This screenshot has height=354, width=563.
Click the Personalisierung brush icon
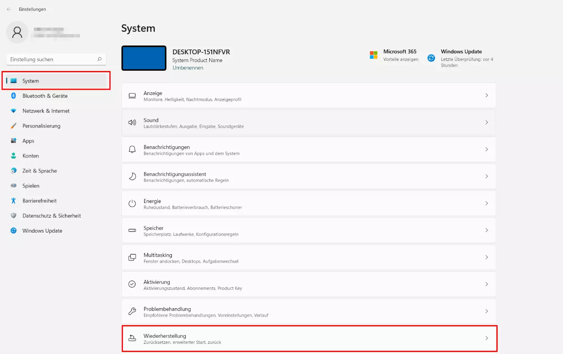pyautogui.click(x=13, y=126)
